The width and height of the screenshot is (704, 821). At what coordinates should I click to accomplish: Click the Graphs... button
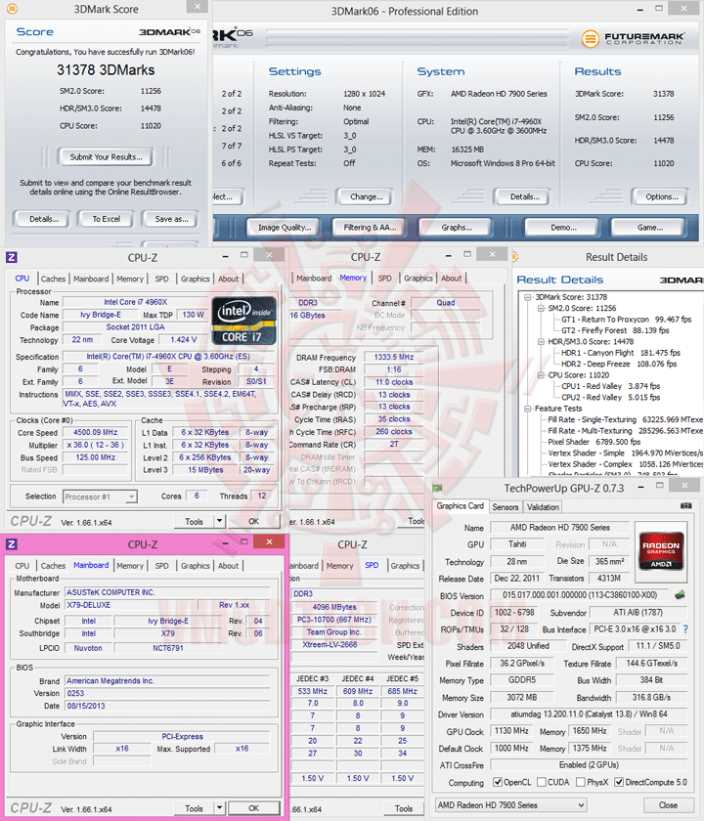tap(457, 227)
